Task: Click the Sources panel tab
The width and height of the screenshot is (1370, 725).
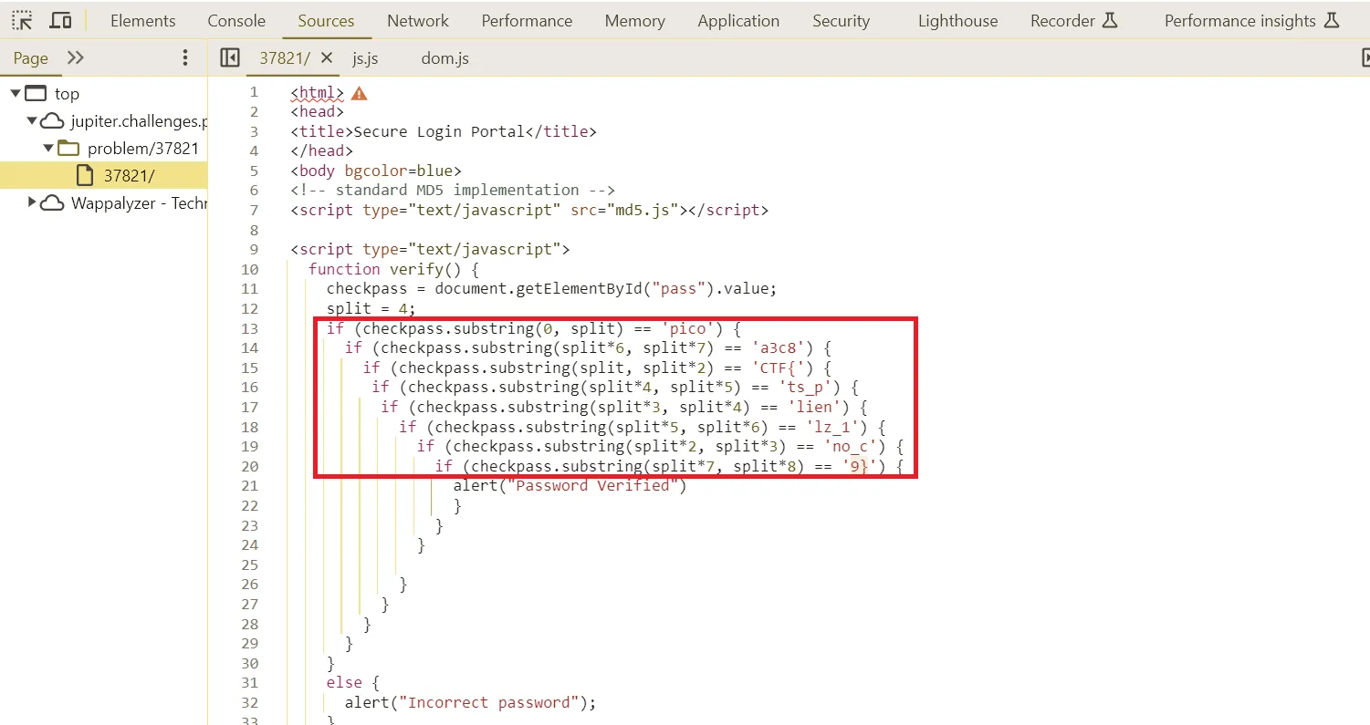Action: (x=326, y=20)
